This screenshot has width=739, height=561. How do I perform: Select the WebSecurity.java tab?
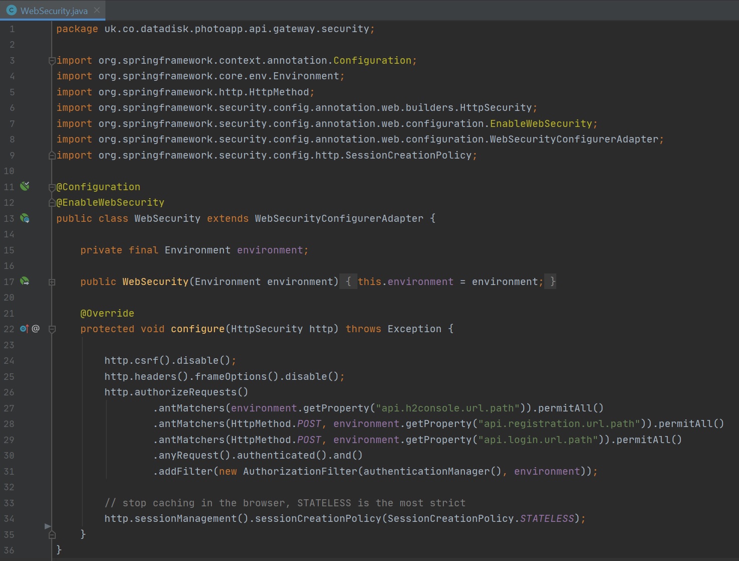(x=53, y=10)
